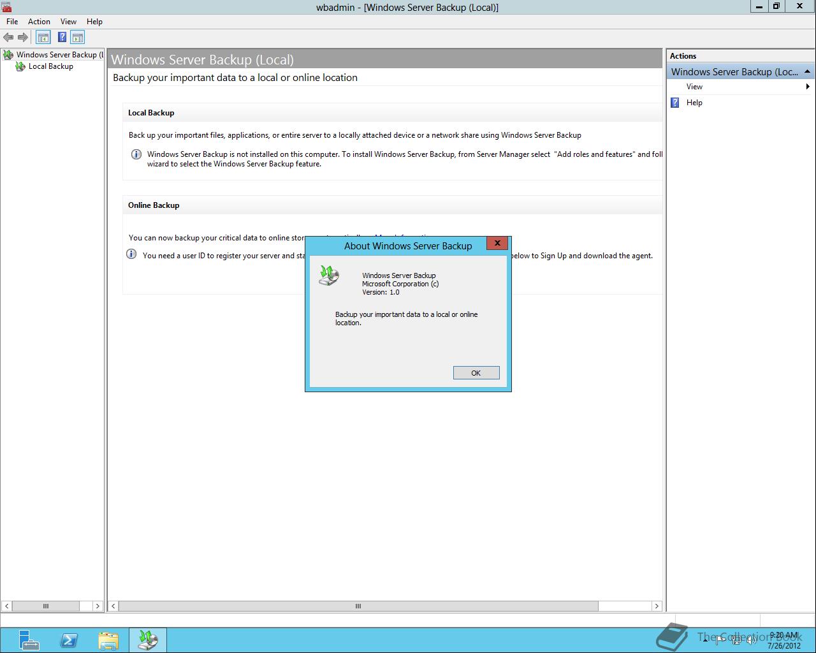This screenshot has width=816, height=653.
Task: Open the File menu
Action: point(12,22)
